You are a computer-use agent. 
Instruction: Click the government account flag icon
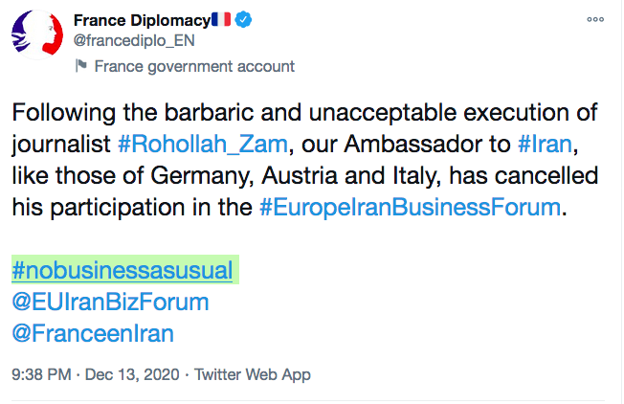tap(81, 66)
